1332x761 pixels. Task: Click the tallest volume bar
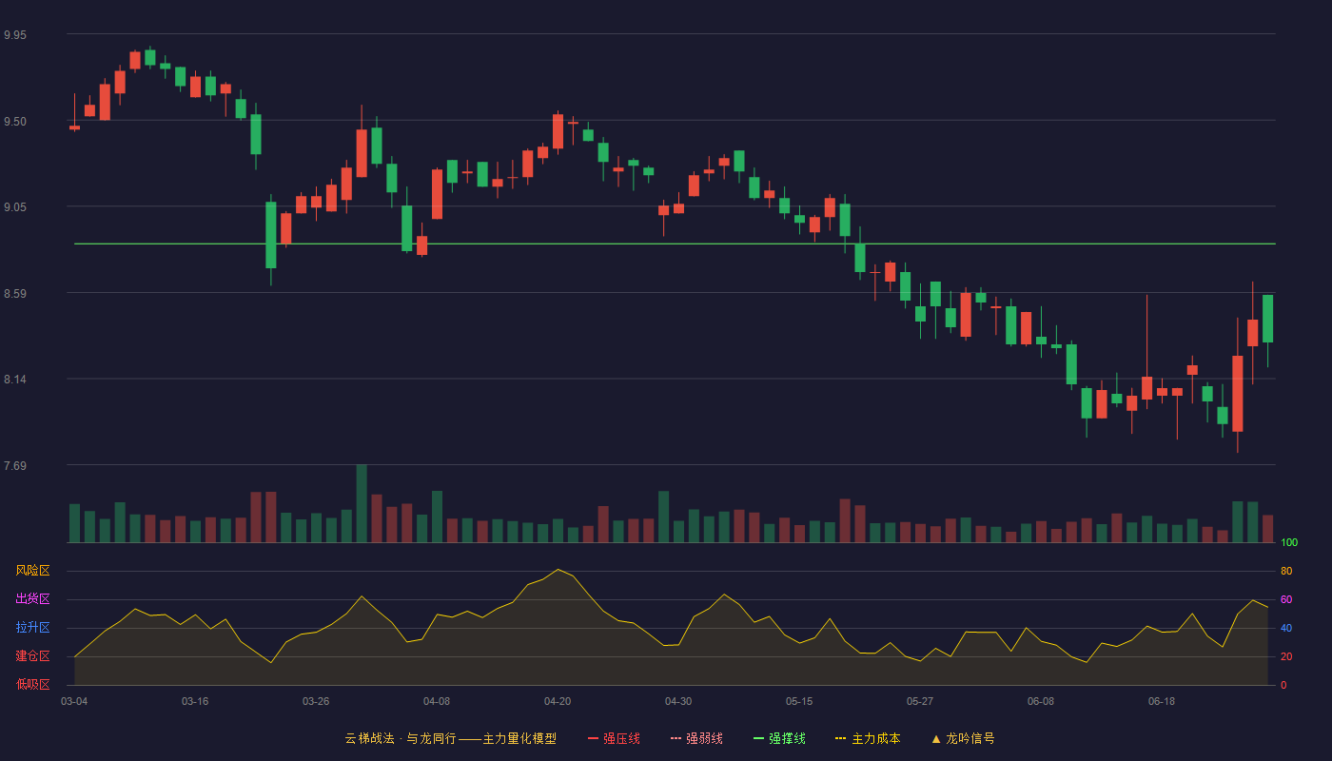tap(362, 503)
